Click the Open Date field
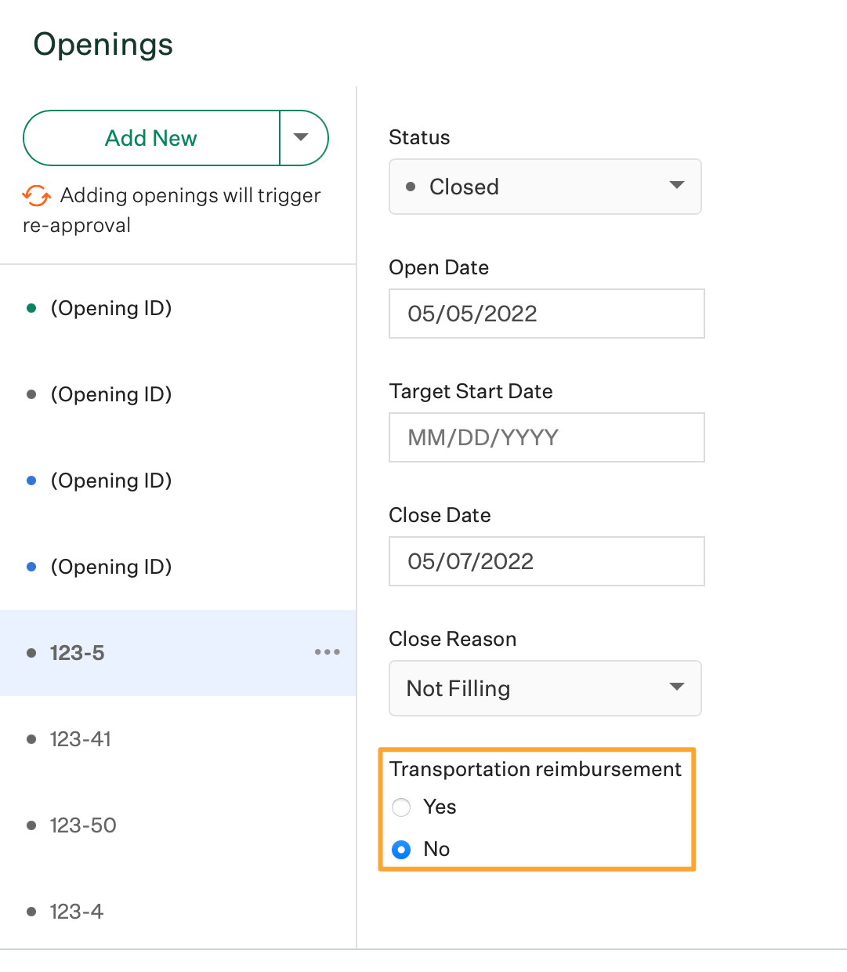Image resolution: width=847 pixels, height=972 pixels. pyautogui.click(x=546, y=314)
